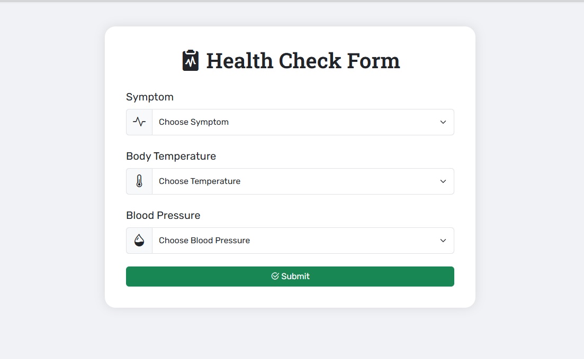Click the heartbeat activity icon beside Symptom field
This screenshot has width=584, height=359.
pos(139,122)
